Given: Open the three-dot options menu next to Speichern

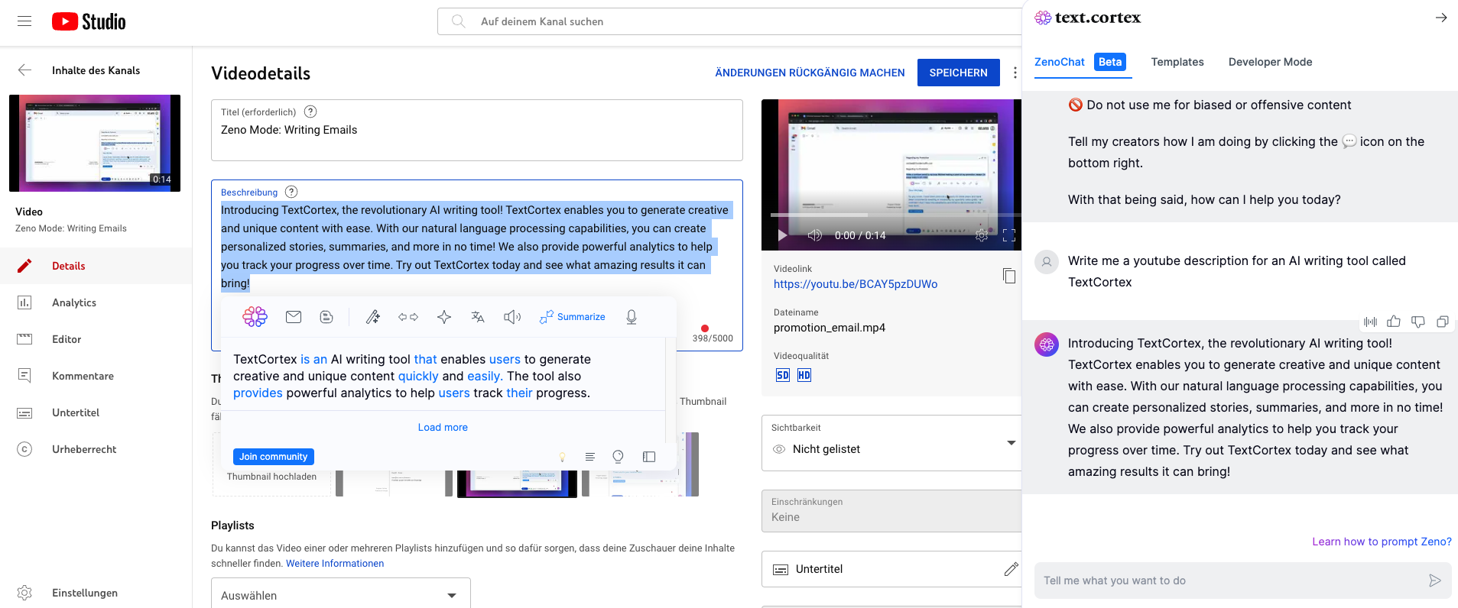Looking at the screenshot, I should tap(1015, 73).
